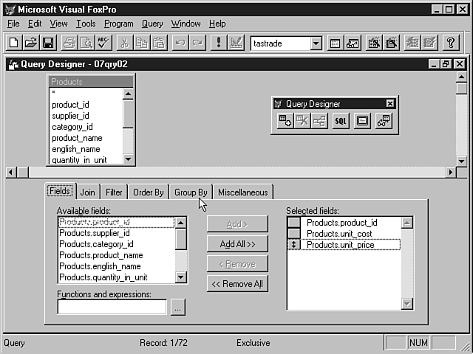This screenshot has height=354, width=473.
Task: Click the << Remove All button
Action: pos(237,284)
